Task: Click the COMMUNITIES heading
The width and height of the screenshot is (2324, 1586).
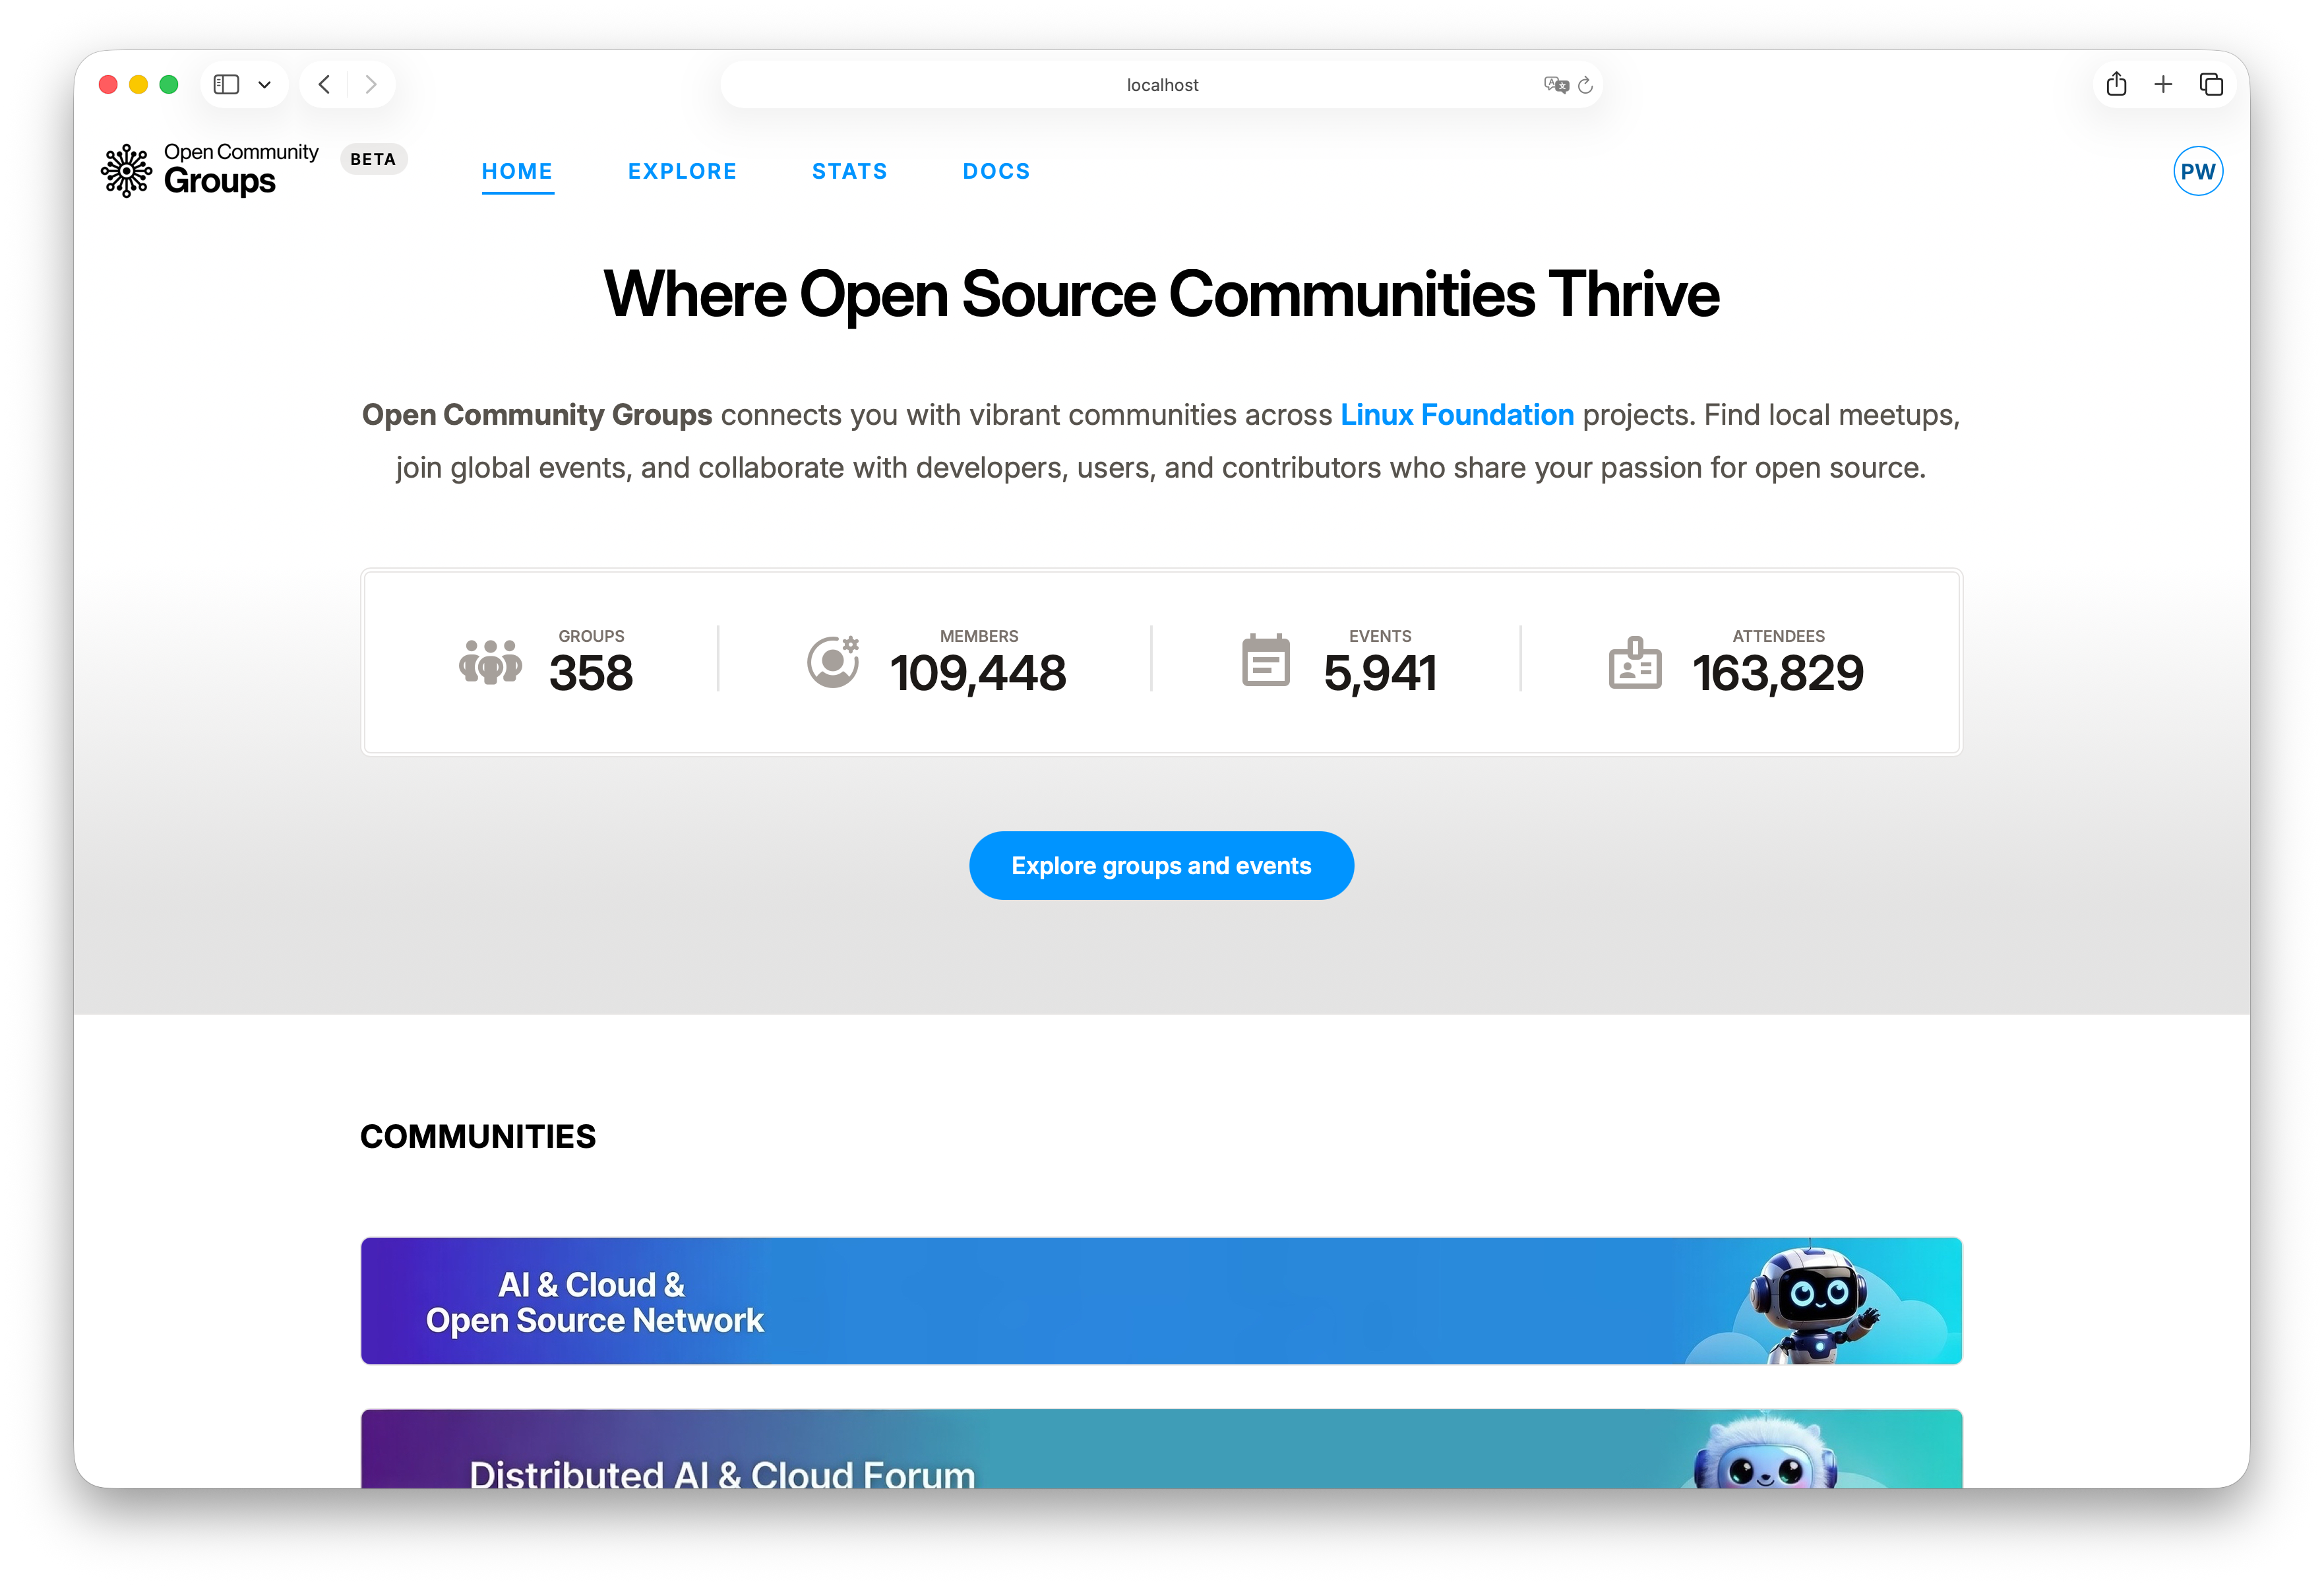Action: (x=478, y=1137)
